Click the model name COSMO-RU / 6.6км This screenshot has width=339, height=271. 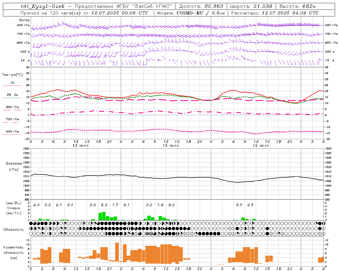coord(200,13)
